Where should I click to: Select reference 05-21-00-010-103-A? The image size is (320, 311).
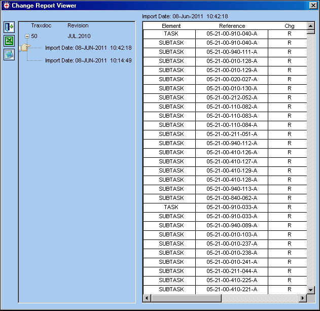(x=232, y=234)
